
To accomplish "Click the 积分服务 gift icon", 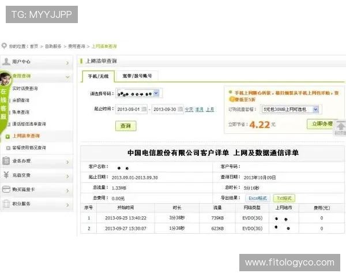I will point(6,204).
